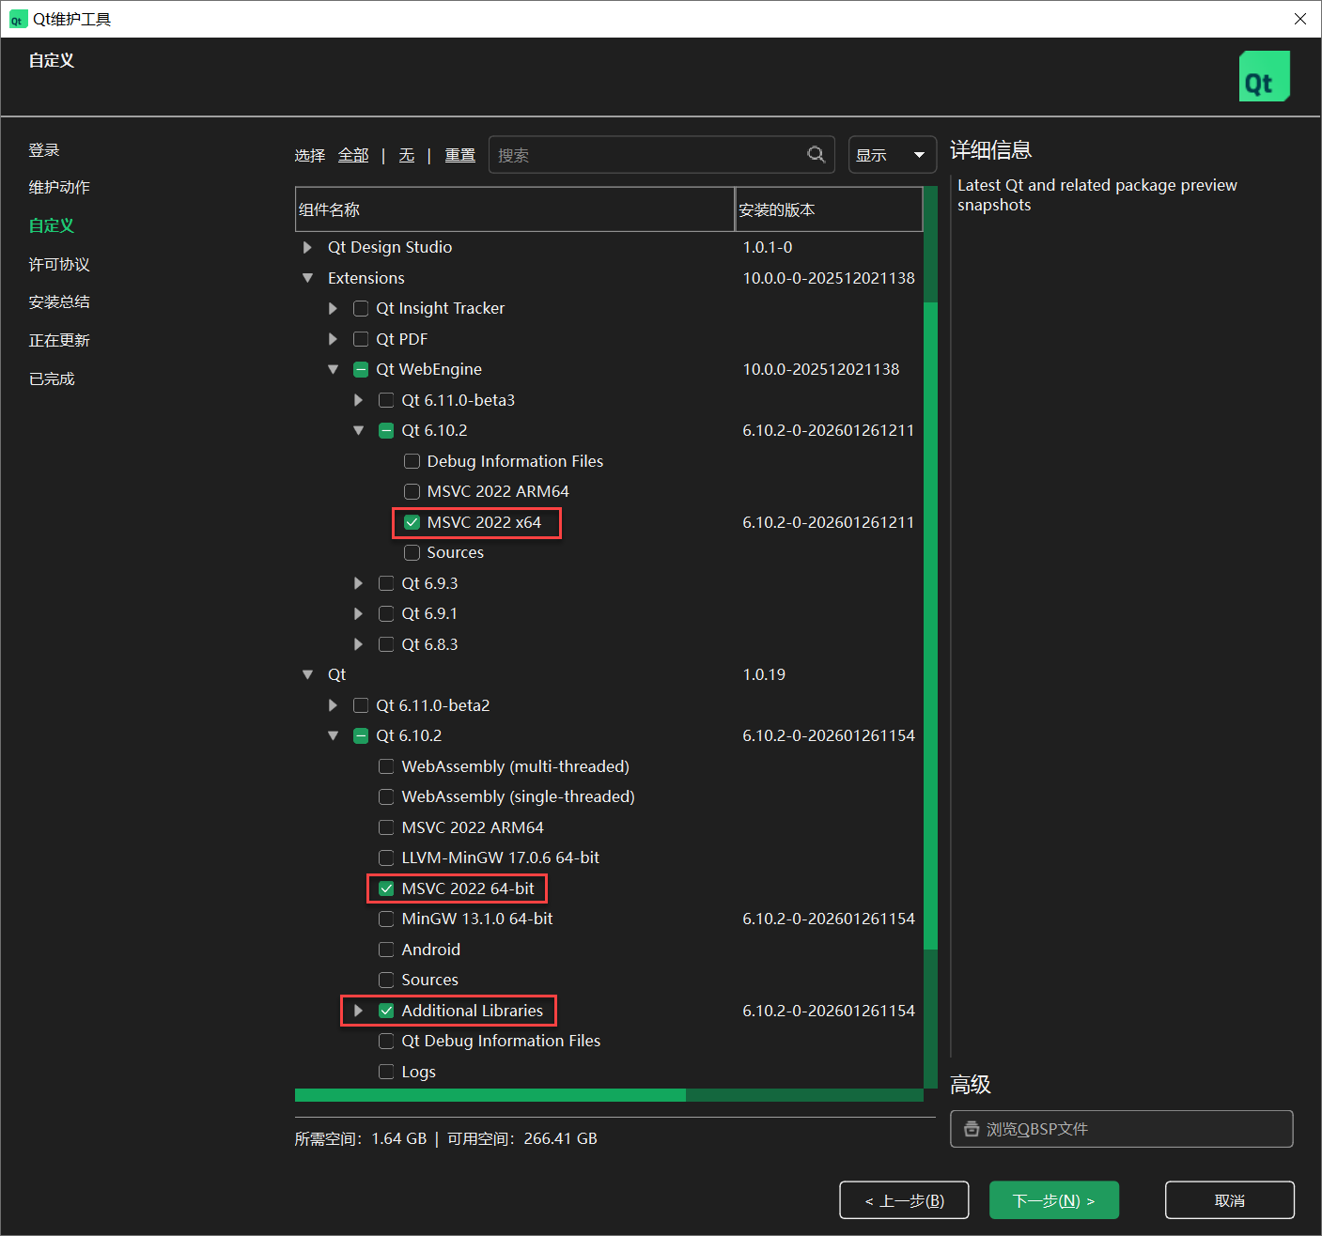Screen dimensions: 1322x1236
Task: Expand the Qt 6.8.3 node
Action: pos(358,644)
